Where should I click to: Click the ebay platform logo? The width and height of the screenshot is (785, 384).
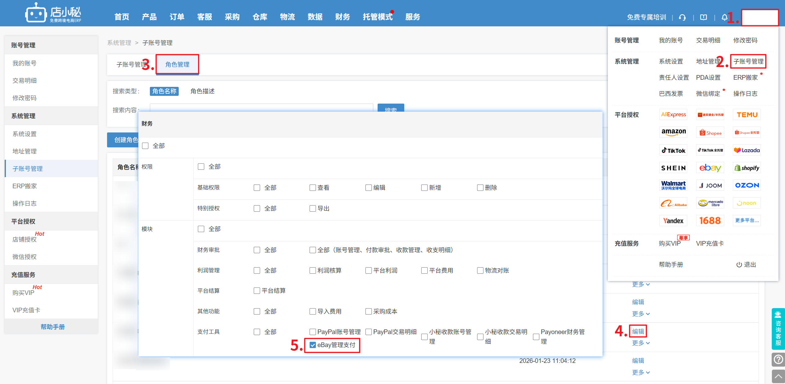pos(710,168)
